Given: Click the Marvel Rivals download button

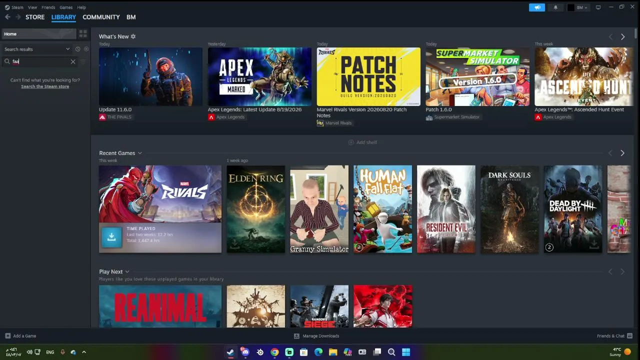Looking at the screenshot, I should (111, 237).
